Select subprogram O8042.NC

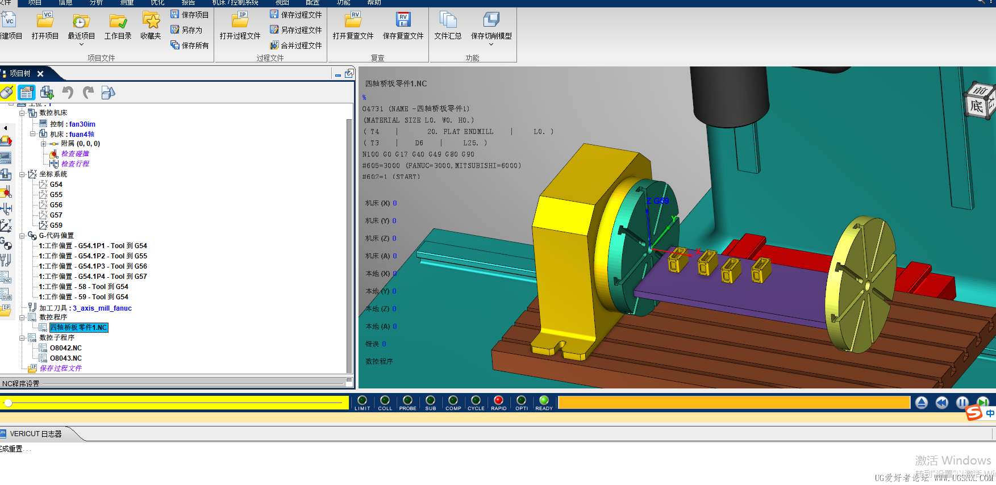click(65, 348)
